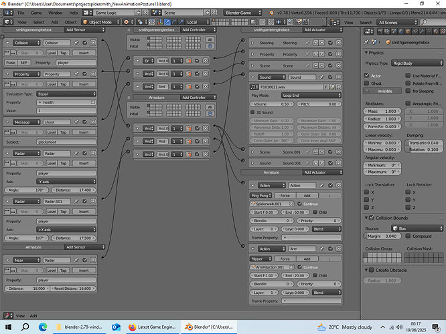Open the Scene properties tab

[x=394, y=31]
